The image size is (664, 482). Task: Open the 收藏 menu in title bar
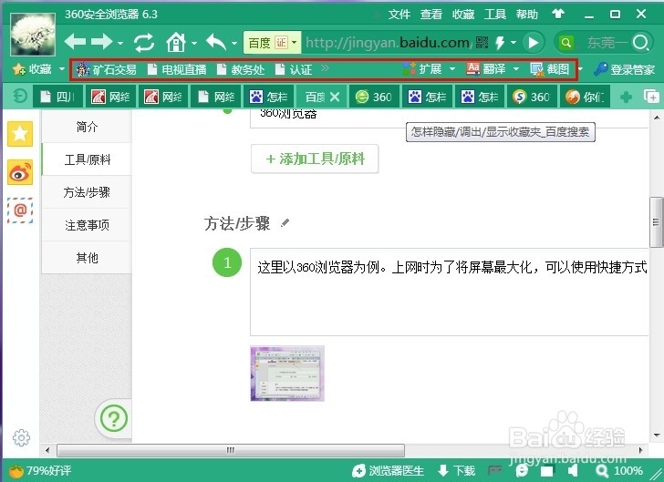click(462, 15)
